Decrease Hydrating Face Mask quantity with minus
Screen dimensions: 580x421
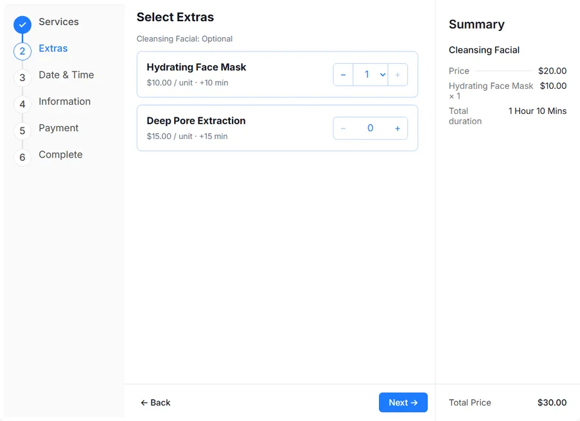tap(343, 75)
